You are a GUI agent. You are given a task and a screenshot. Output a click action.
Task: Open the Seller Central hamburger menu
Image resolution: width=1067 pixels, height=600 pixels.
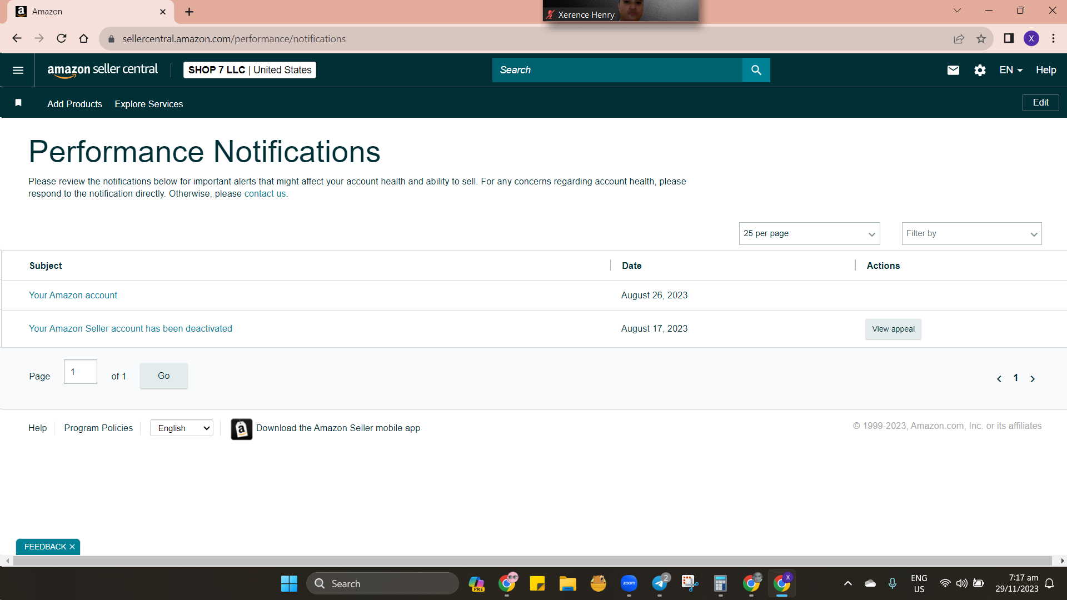coord(18,70)
